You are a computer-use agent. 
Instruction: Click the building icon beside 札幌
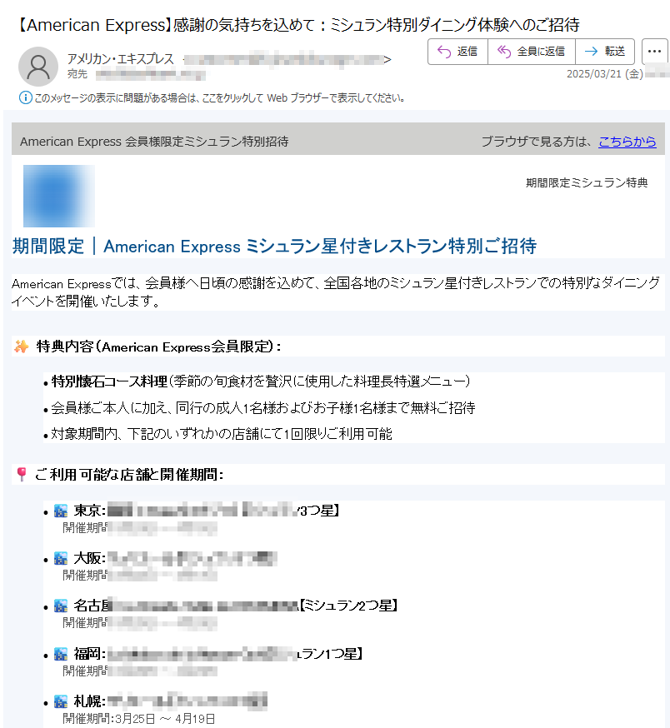click(x=61, y=701)
